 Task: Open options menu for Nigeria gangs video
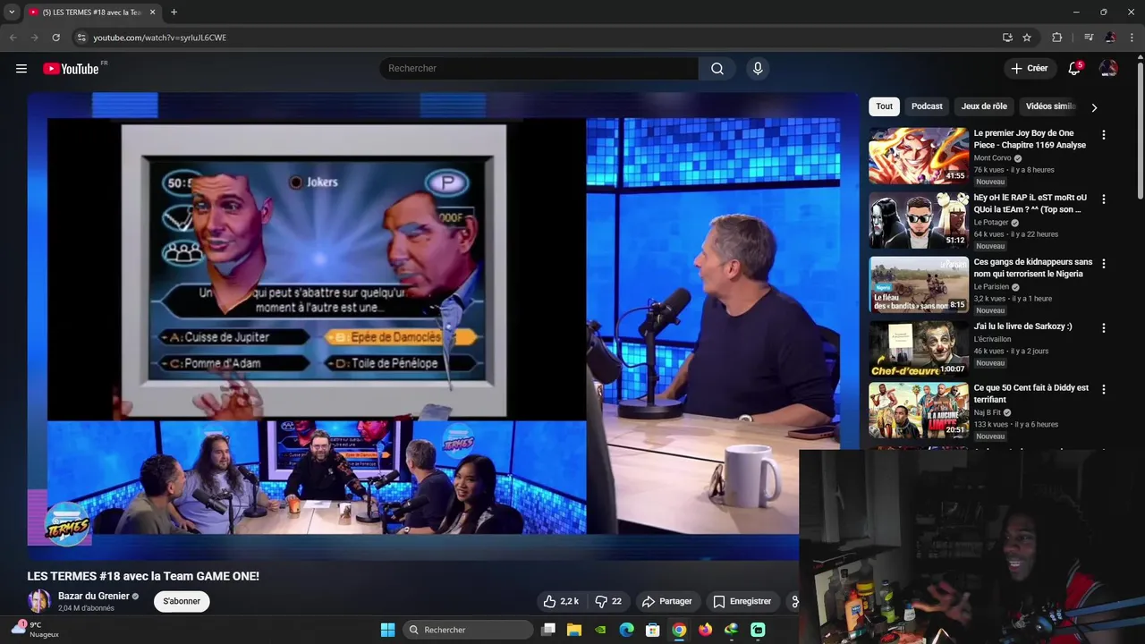point(1103,264)
